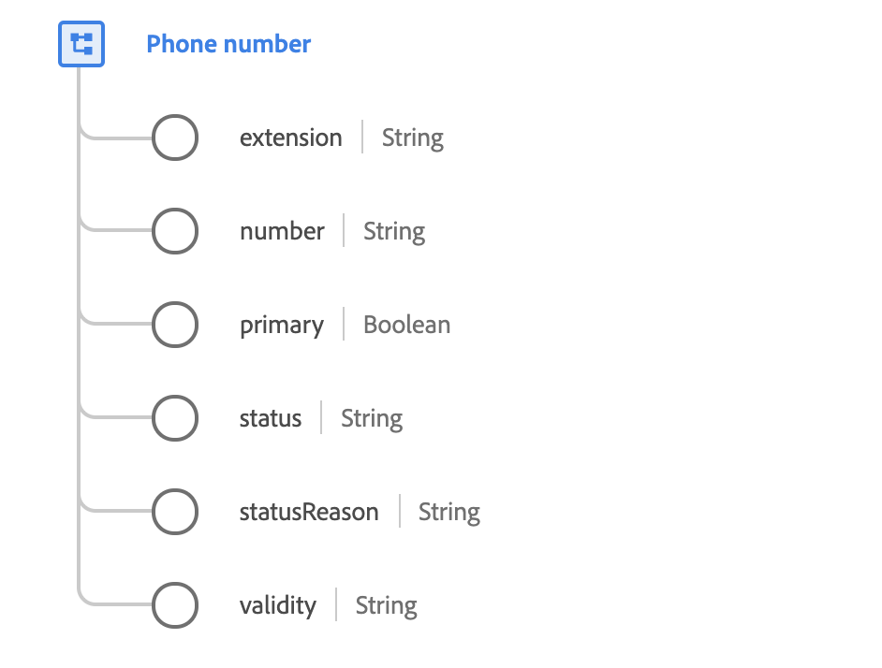Click the Boolean type label of primary
This screenshot has width=882, height=668.
pos(406,325)
